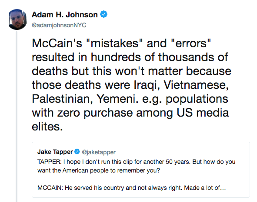Image resolution: width=257 pixels, height=202 pixels.
Task: Click the word "Vietnamese" in the tweet
Action: pos(196,85)
